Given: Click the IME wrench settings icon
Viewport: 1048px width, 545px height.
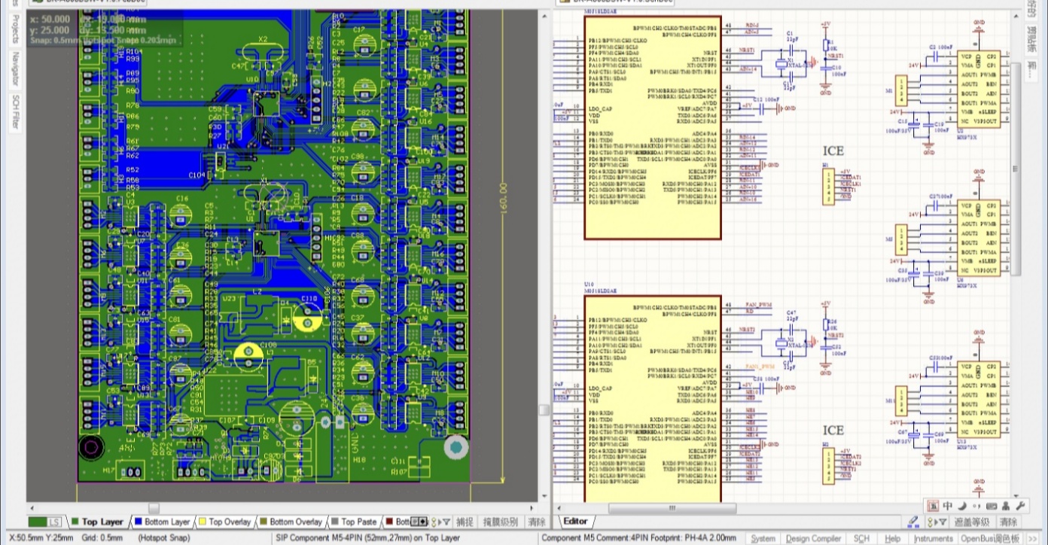Looking at the screenshot, I should [1021, 506].
